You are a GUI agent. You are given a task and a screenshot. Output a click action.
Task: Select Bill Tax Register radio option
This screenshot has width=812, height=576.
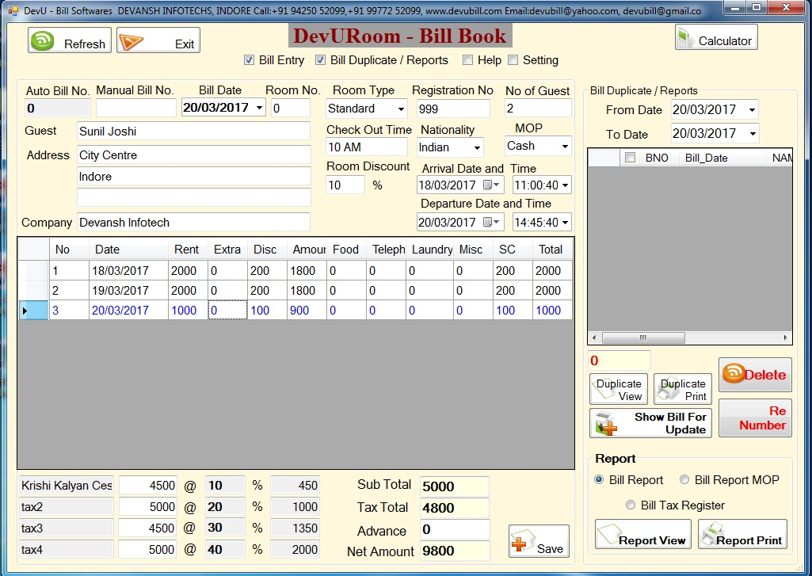click(x=631, y=505)
